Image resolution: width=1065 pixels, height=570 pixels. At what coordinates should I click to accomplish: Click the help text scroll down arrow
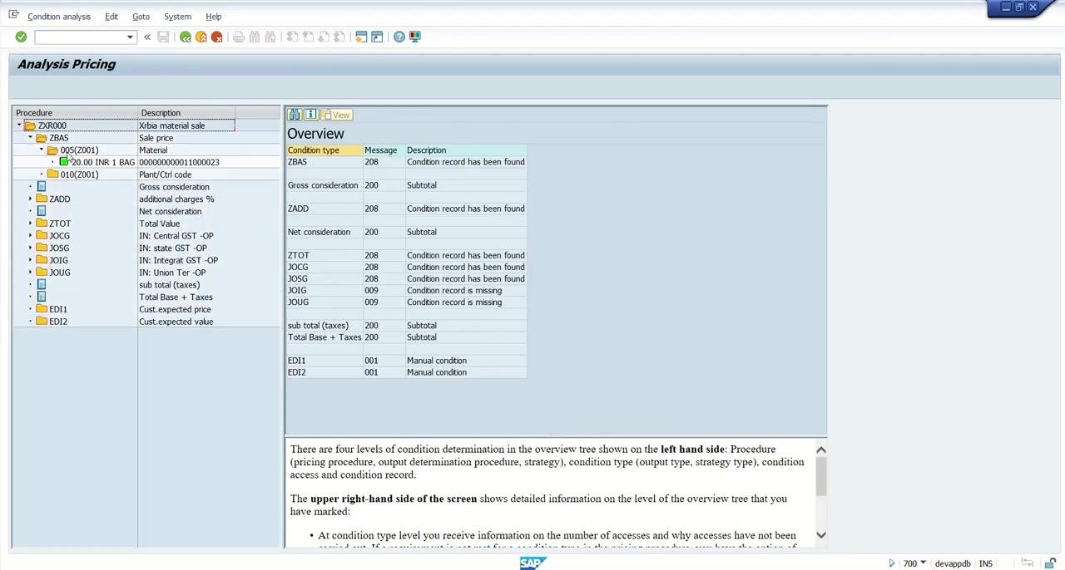point(821,535)
